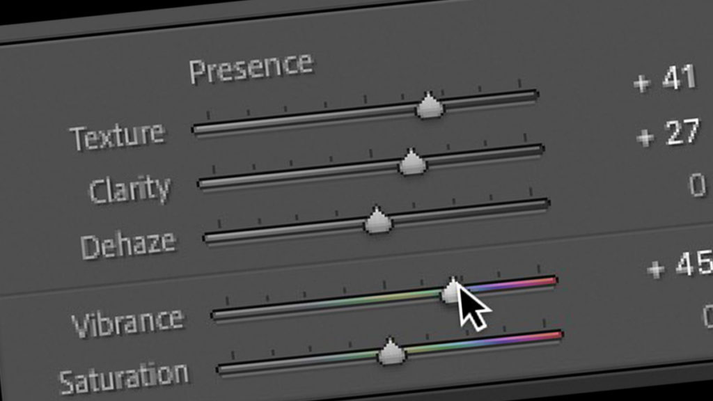Edit the Vibrance value field showing +45

(680, 265)
